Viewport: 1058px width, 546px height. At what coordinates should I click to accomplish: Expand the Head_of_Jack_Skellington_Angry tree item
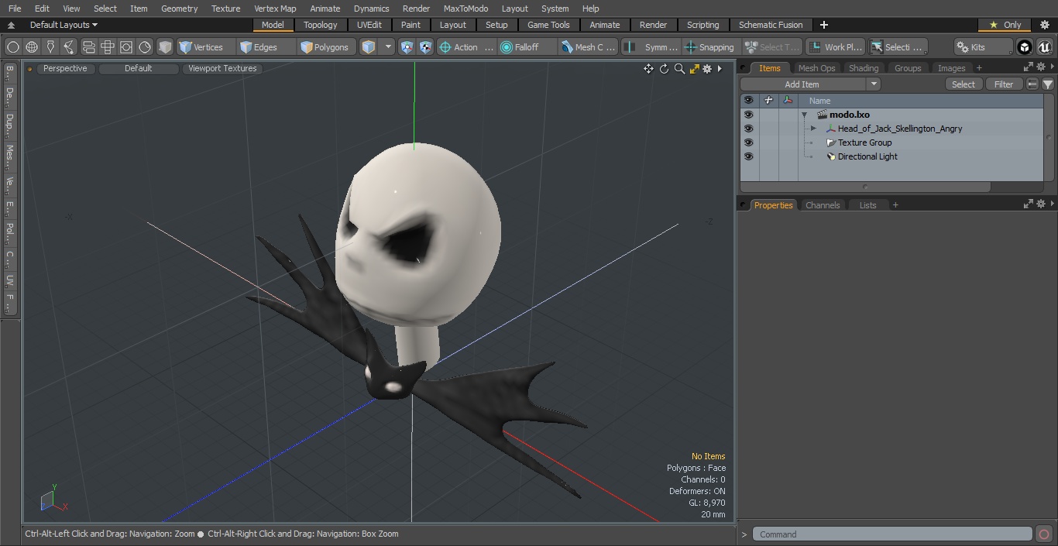point(813,129)
